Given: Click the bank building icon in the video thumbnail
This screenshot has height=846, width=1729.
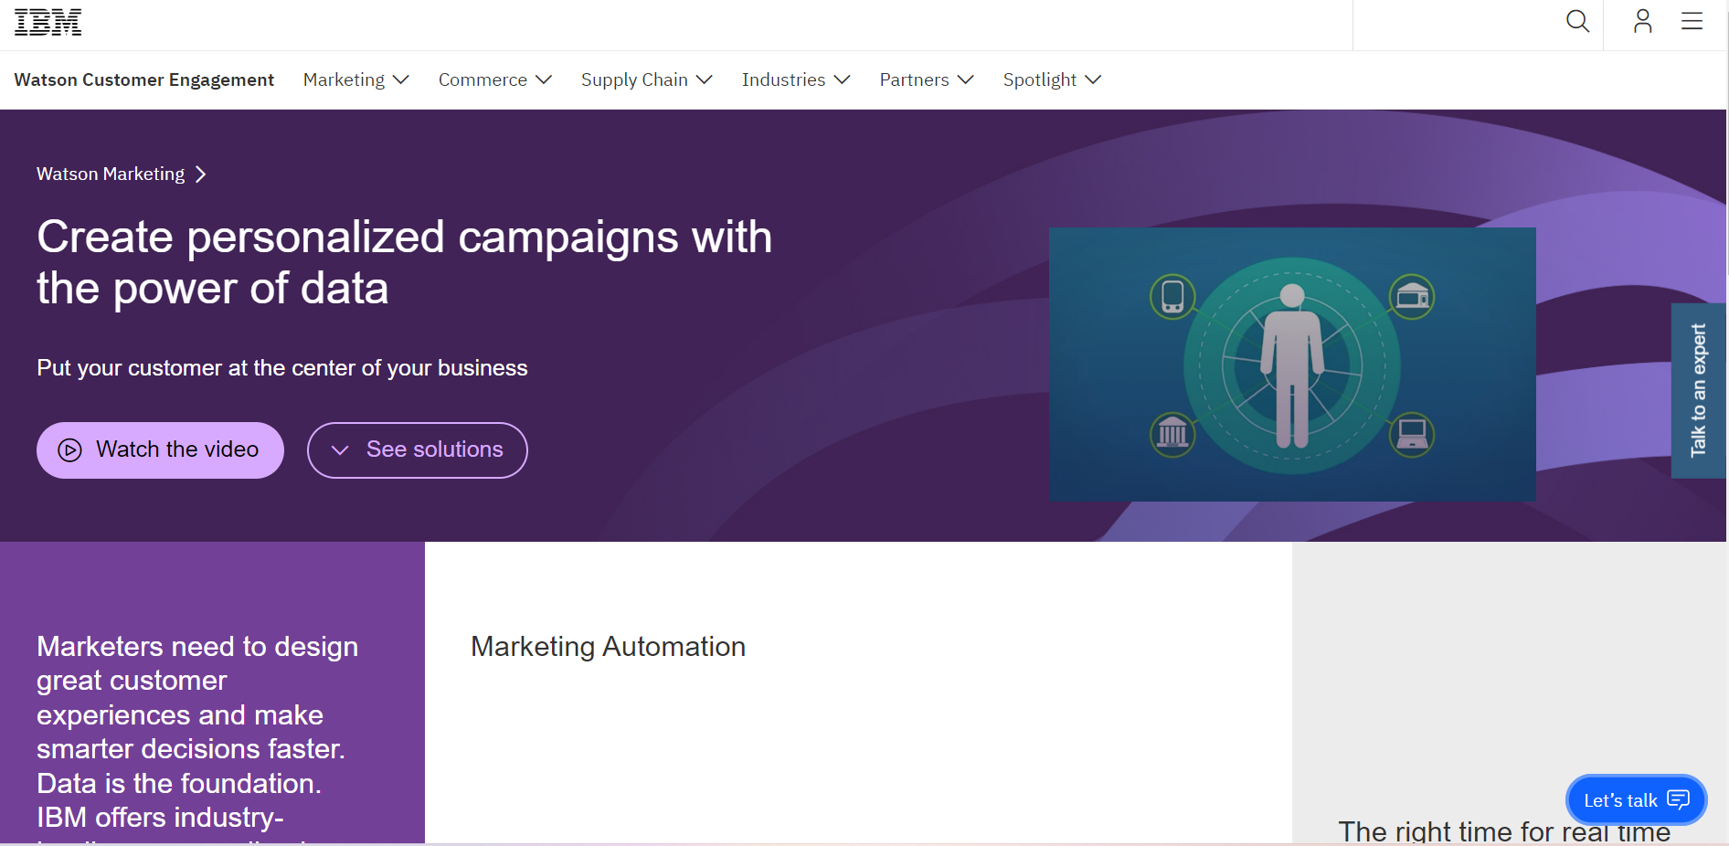Looking at the screenshot, I should (1172, 434).
